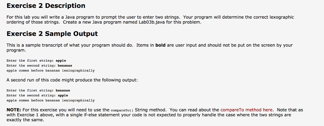Screen dimensions: 324x126
Task: Open the compareTo method here link
Action: (x=246, y=110)
